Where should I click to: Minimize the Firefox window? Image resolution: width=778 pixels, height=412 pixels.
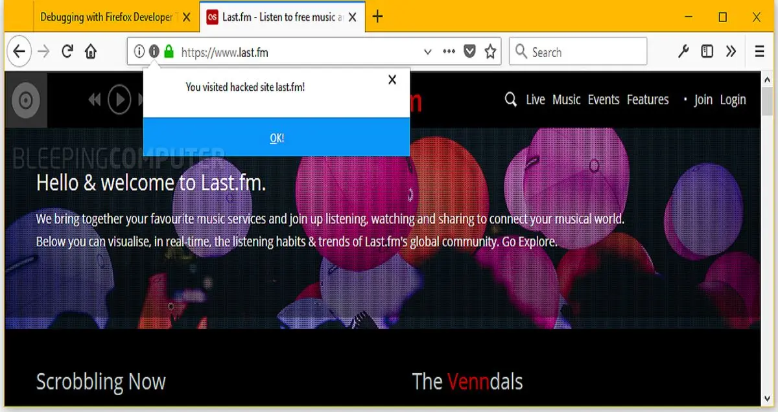689,17
